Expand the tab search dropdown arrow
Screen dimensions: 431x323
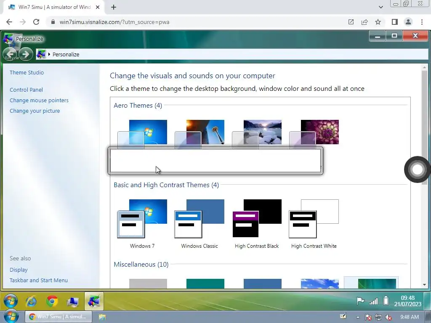pyautogui.click(x=380, y=7)
